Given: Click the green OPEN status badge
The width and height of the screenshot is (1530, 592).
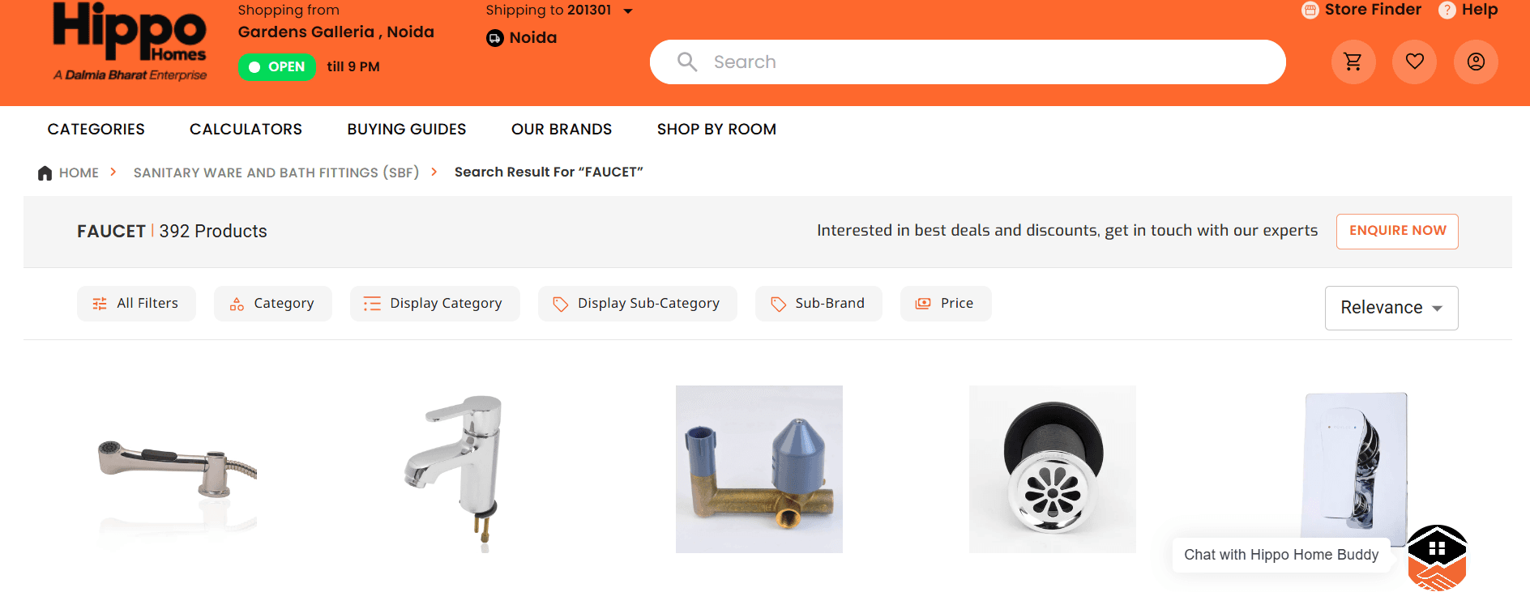Looking at the screenshot, I should click(x=277, y=67).
